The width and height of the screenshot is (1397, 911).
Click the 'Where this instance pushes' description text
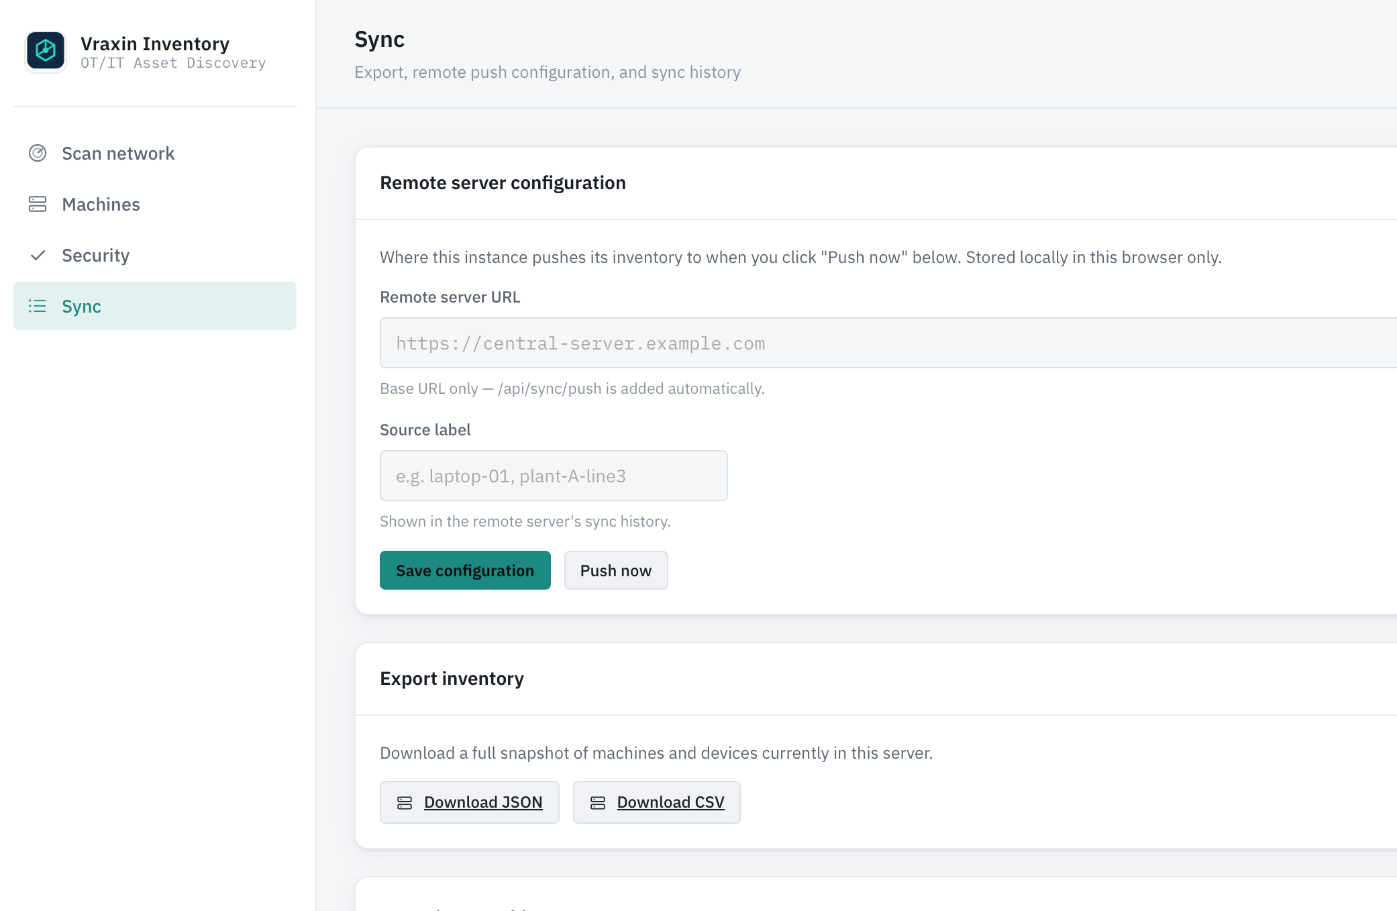pos(801,258)
